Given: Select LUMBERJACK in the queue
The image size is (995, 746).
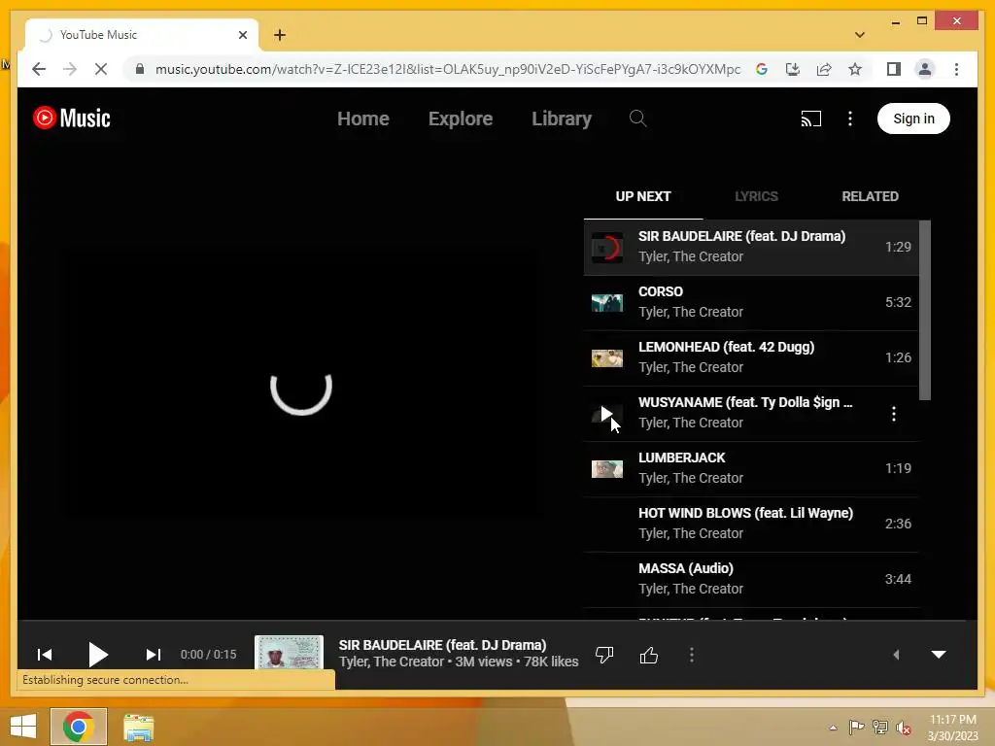Looking at the screenshot, I should coord(751,468).
